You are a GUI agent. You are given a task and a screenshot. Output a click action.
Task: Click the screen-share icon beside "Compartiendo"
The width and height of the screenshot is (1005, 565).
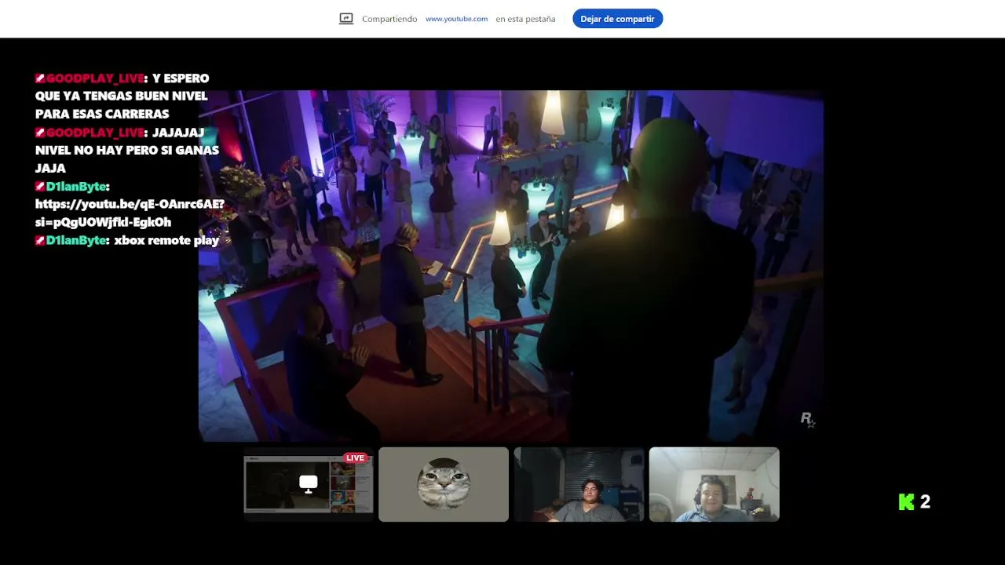(x=346, y=19)
